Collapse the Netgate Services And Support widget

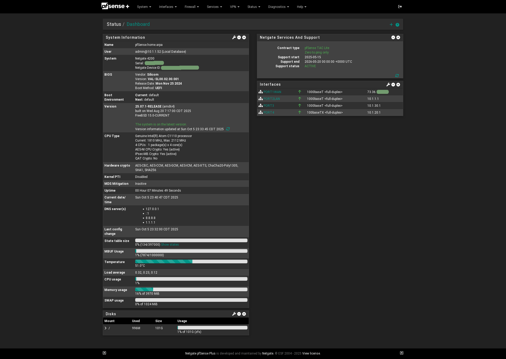(x=393, y=37)
